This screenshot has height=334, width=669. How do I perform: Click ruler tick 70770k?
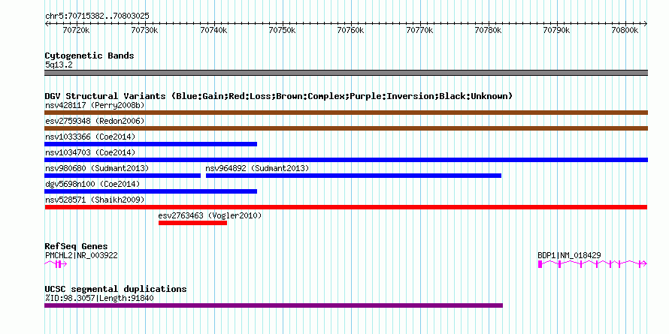coord(420,30)
